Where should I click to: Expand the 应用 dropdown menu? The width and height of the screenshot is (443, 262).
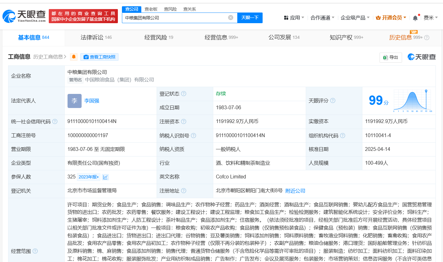click(294, 18)
